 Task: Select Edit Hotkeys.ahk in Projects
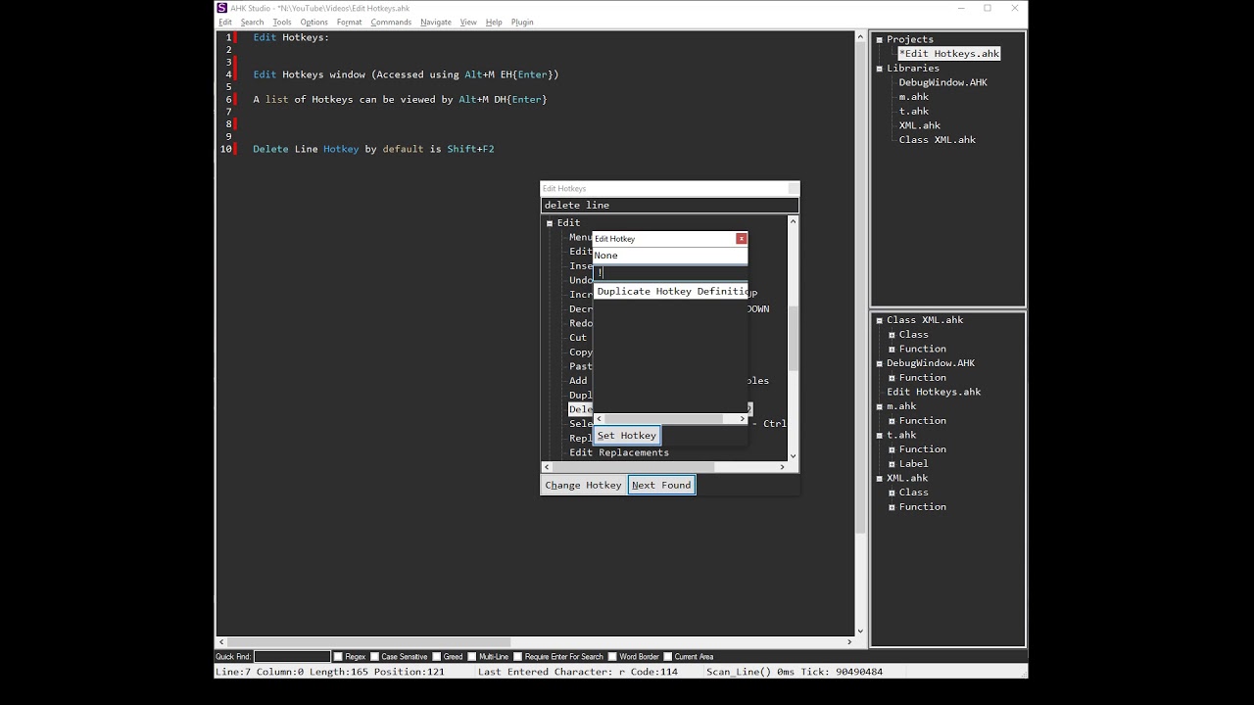pos(949,54)
